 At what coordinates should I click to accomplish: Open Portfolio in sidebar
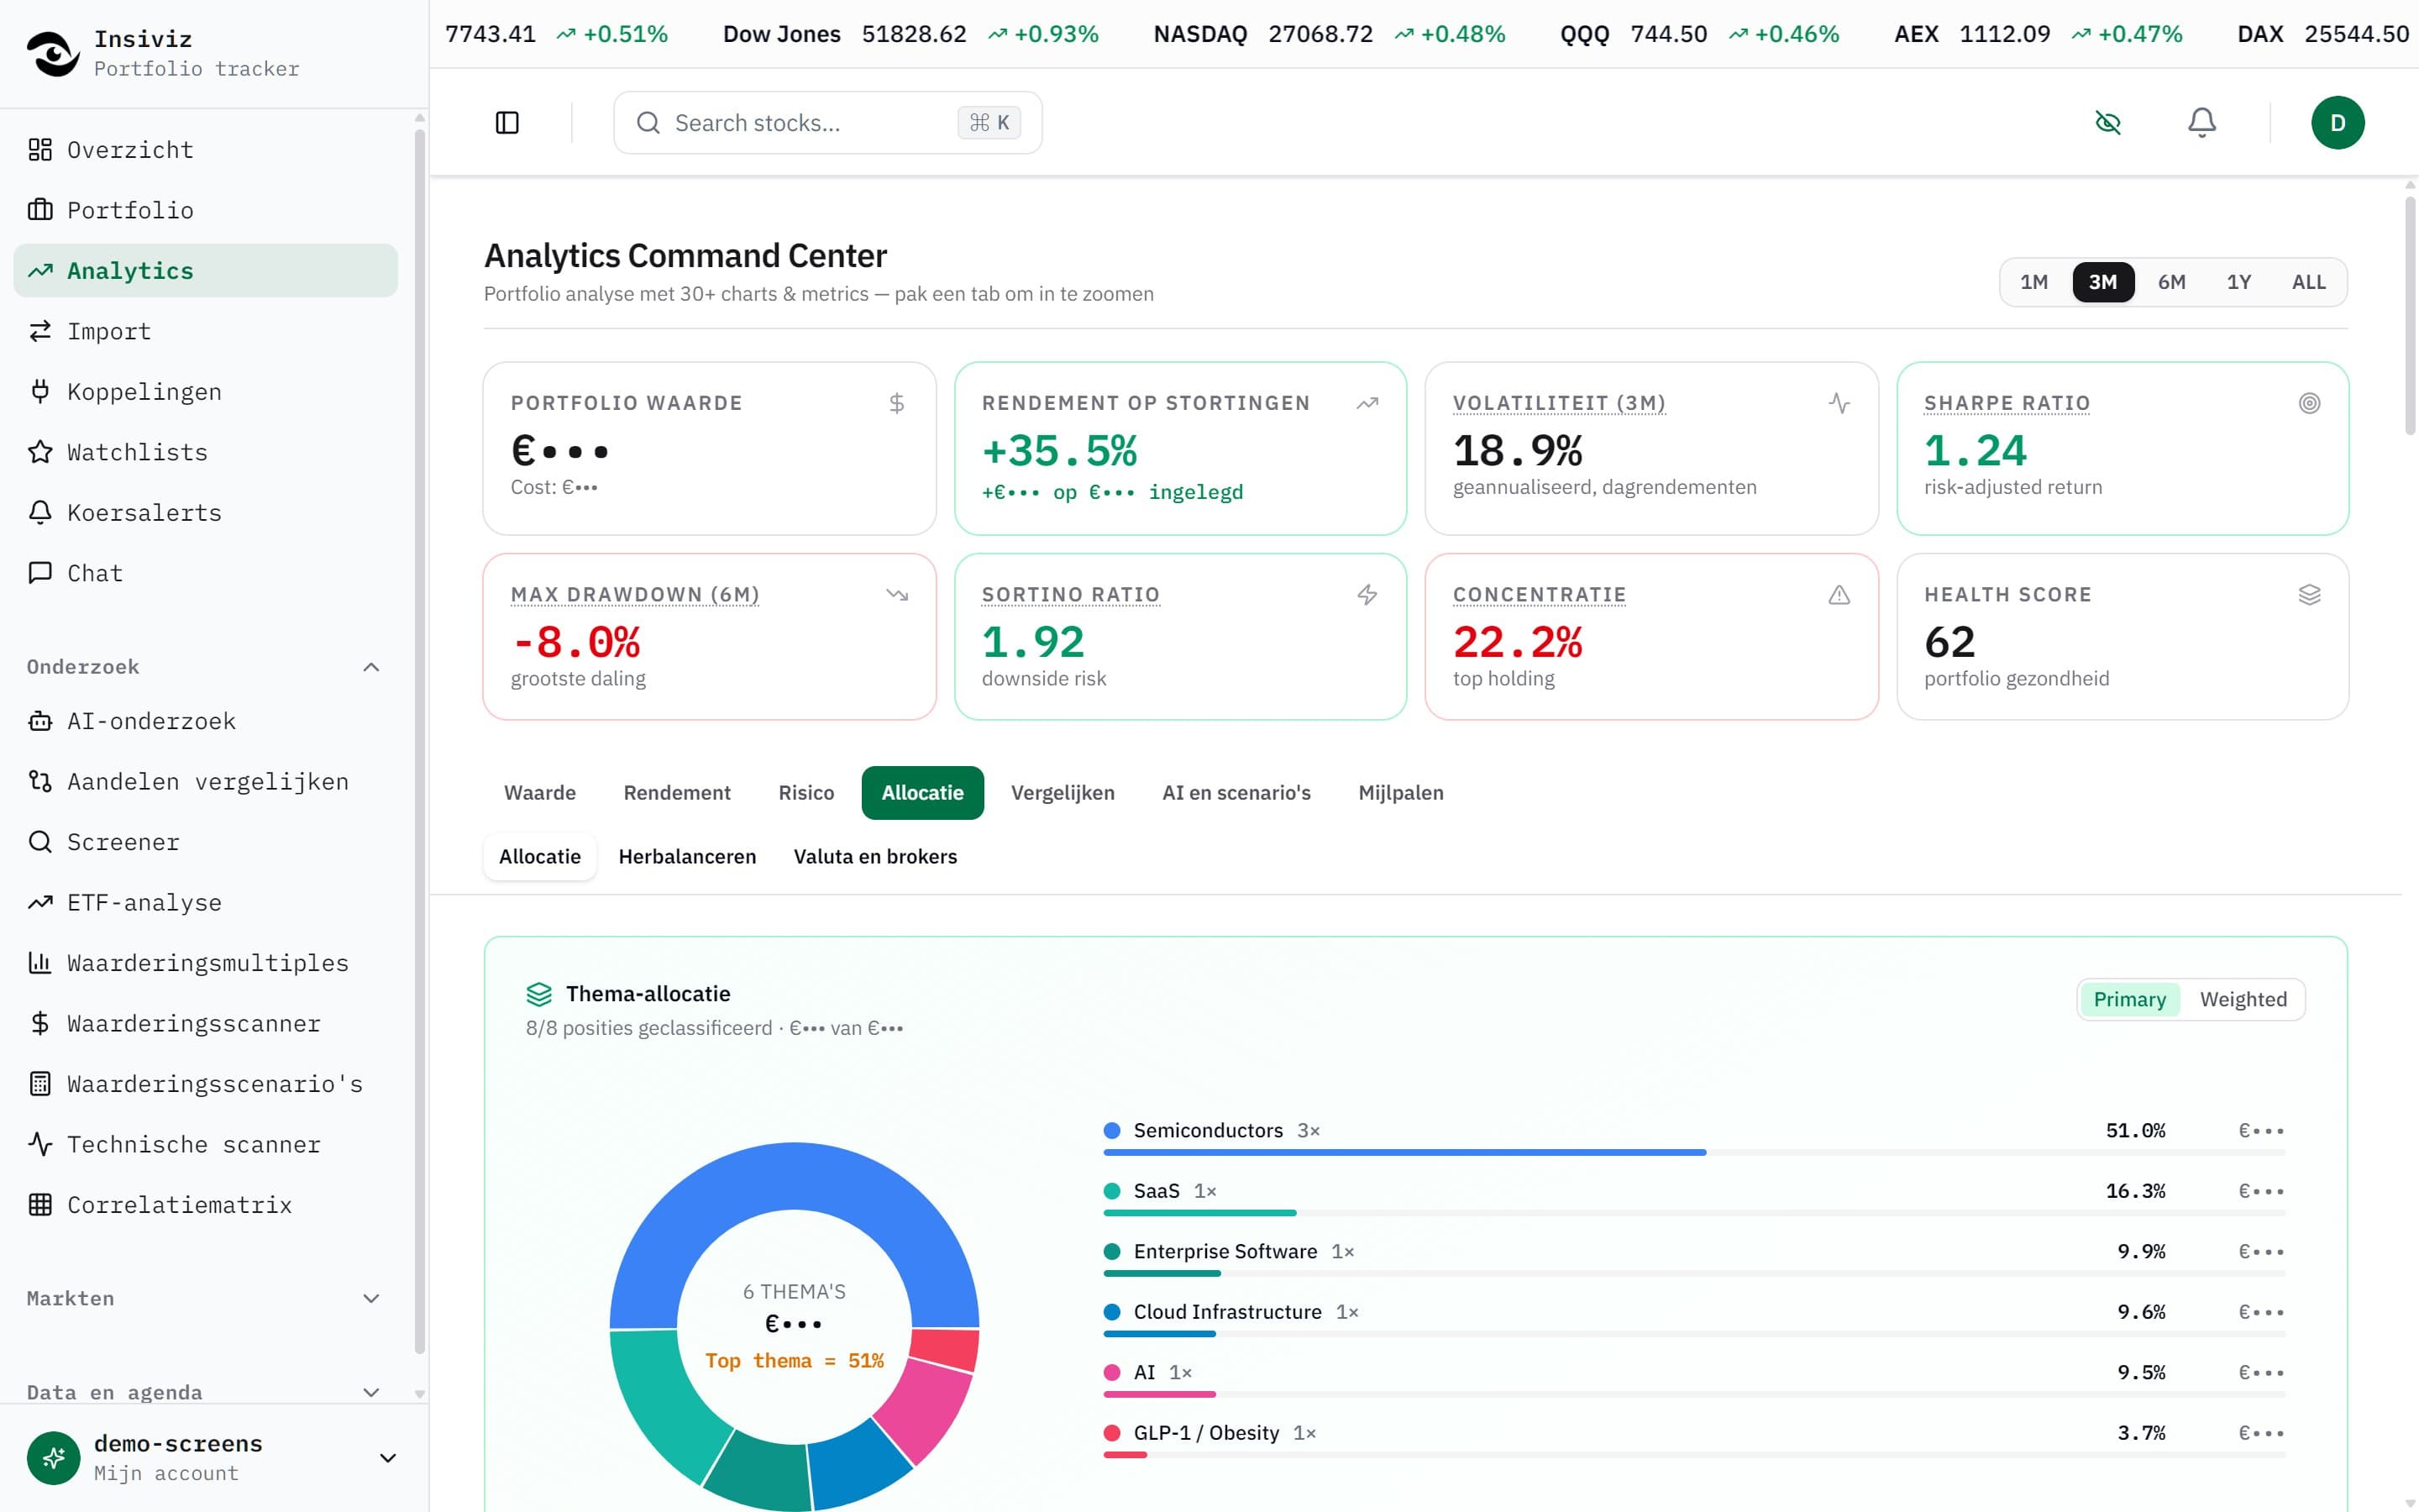tap(205, 210)
